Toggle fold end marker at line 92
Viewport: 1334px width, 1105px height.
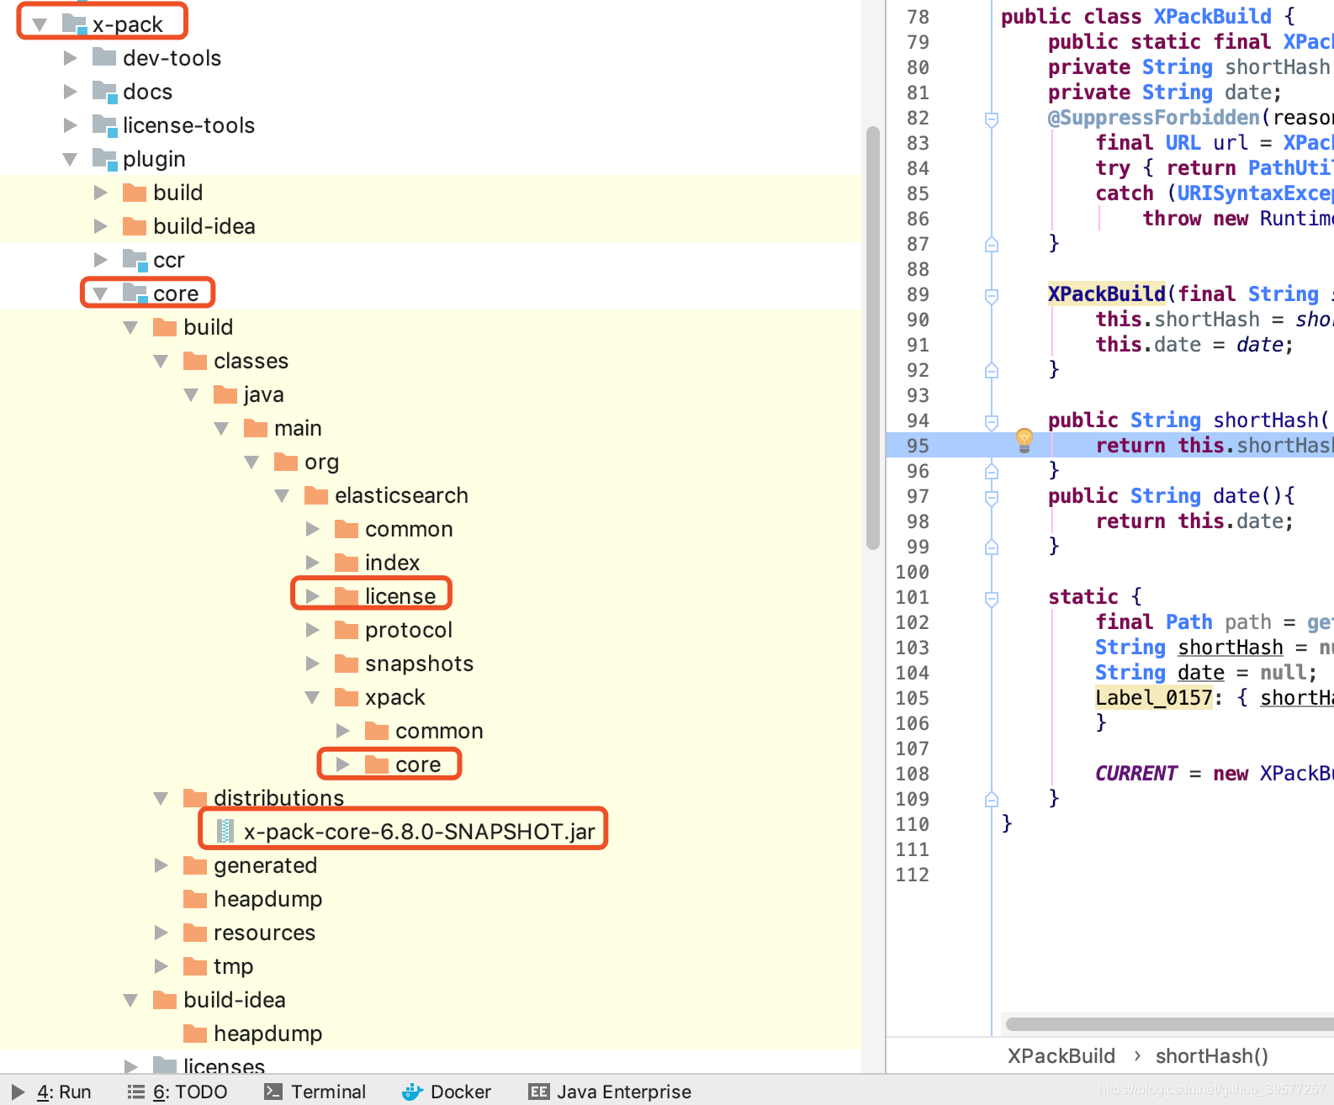992,370
